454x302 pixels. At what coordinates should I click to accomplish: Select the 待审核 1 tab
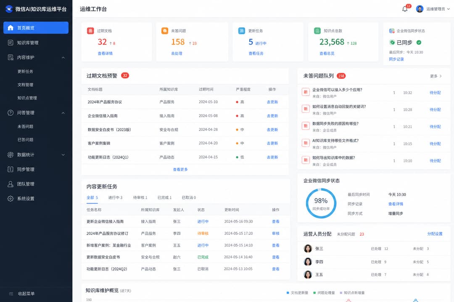[x=140, y=198]
